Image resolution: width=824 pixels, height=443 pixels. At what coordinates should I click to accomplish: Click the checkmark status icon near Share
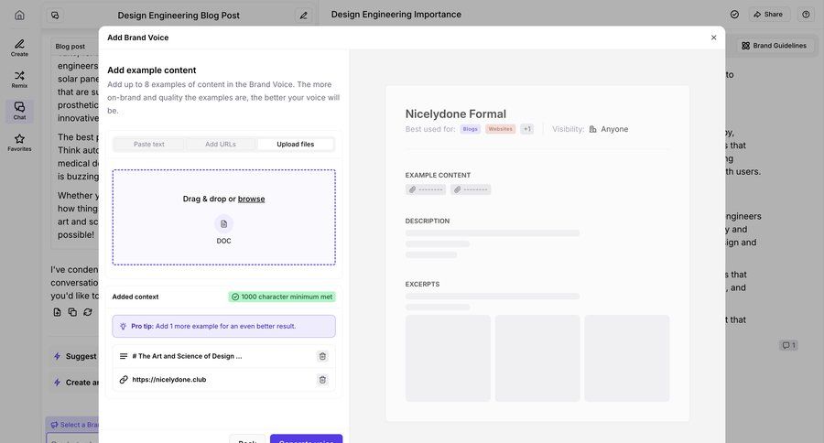point(734,15)
